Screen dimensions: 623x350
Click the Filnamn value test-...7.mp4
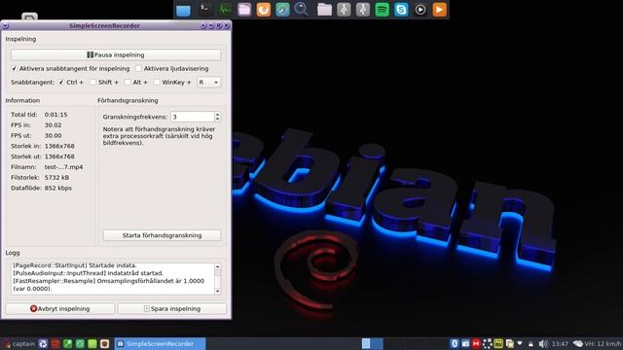63,167
